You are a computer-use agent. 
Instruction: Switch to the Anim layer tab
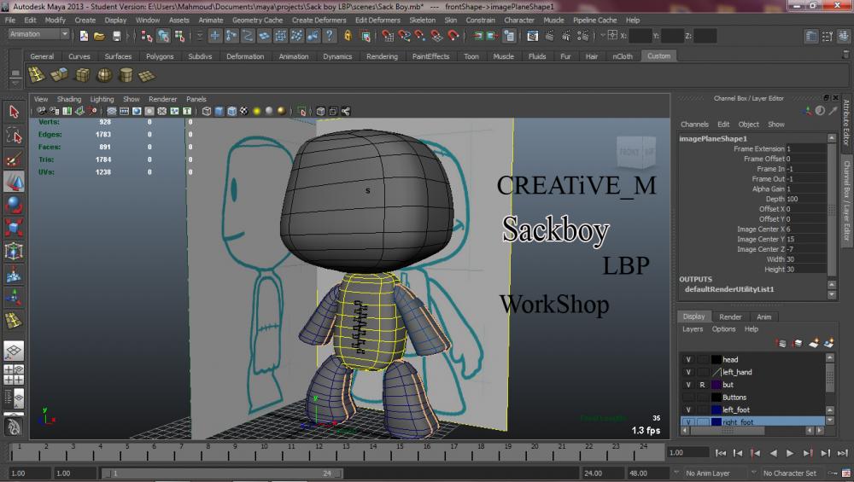(x=763, y=316)
